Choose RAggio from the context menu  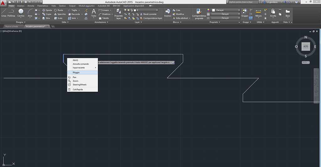[82, 73]
